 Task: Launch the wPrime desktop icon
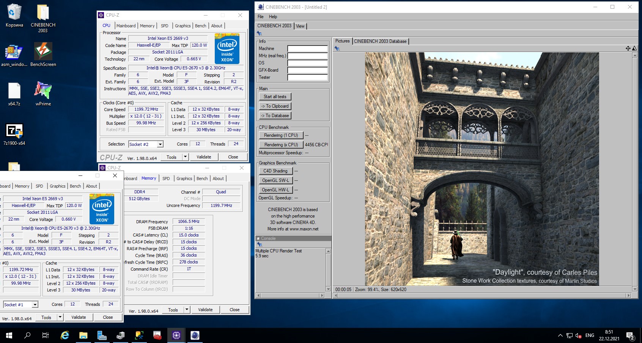coord(43,94)
